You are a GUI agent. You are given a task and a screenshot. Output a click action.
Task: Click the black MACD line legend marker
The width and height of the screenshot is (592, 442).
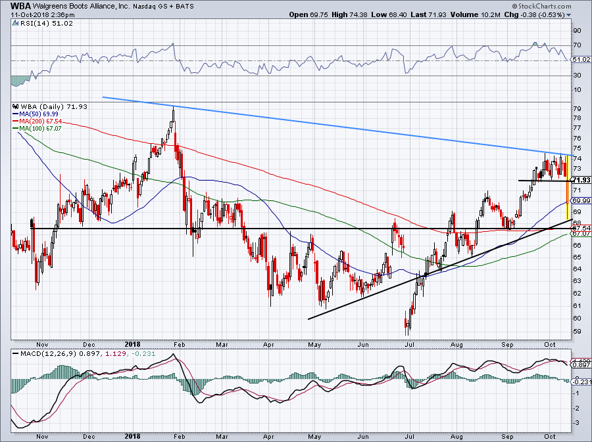(15, 354)
